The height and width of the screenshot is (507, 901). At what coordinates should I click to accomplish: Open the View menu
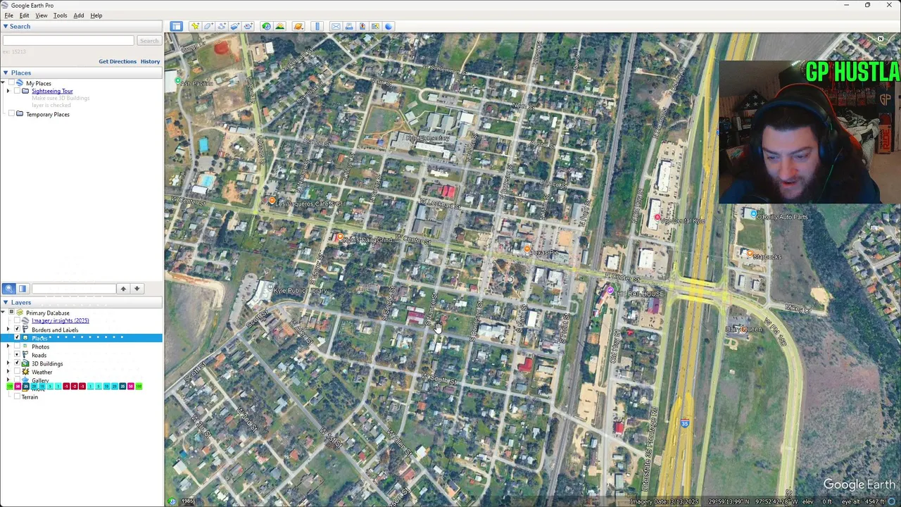[42, 15]
